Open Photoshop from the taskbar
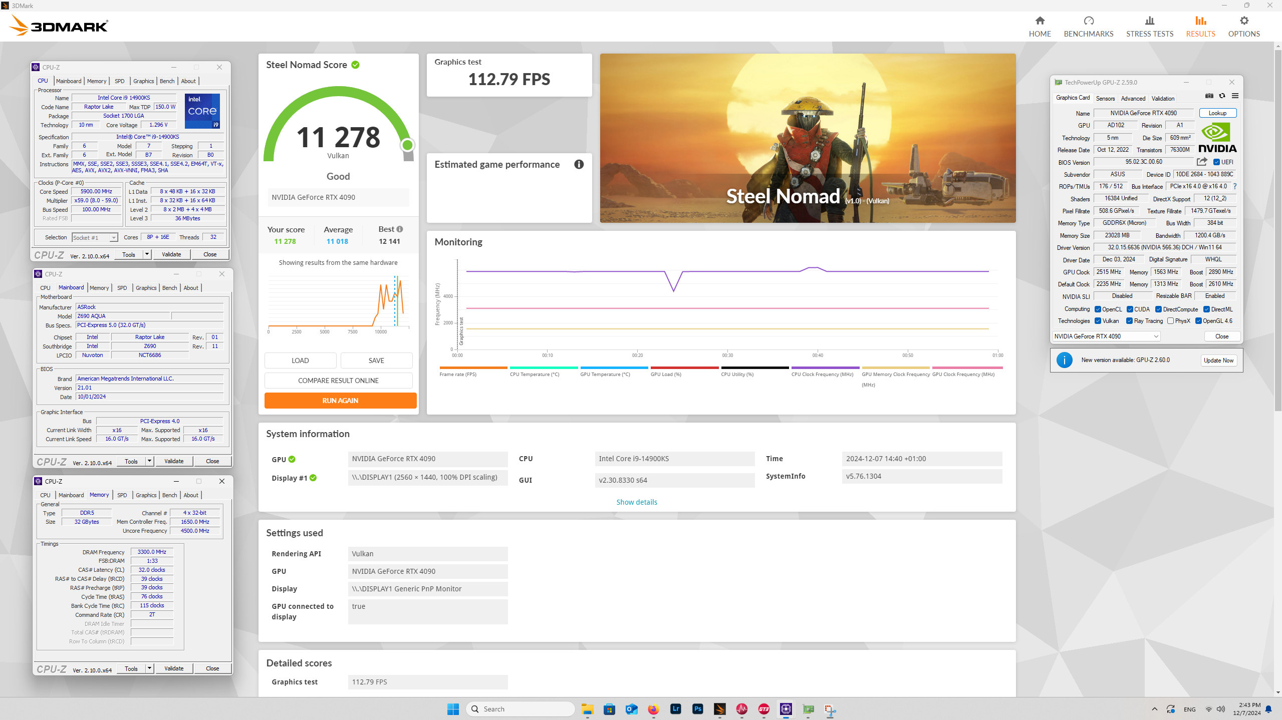The image size is (1282, 720). point(697,709)
